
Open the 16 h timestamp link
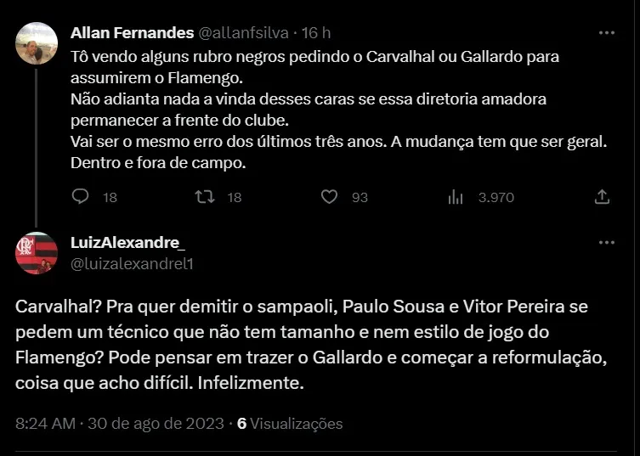(x=315, y=33)
